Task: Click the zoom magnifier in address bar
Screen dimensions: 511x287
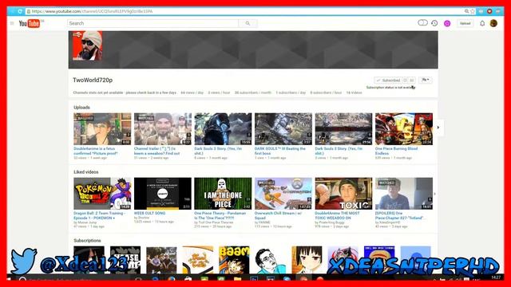Action: pyautogui.click(x=466, y=11)
